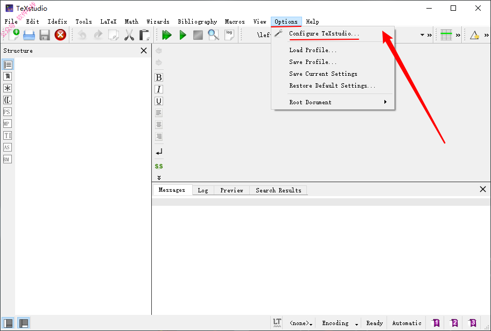Image resolution: width=491 pixels, height=331 pixels.
Task: Copy the selection using the toolbar
Action: tap(114, 35)
